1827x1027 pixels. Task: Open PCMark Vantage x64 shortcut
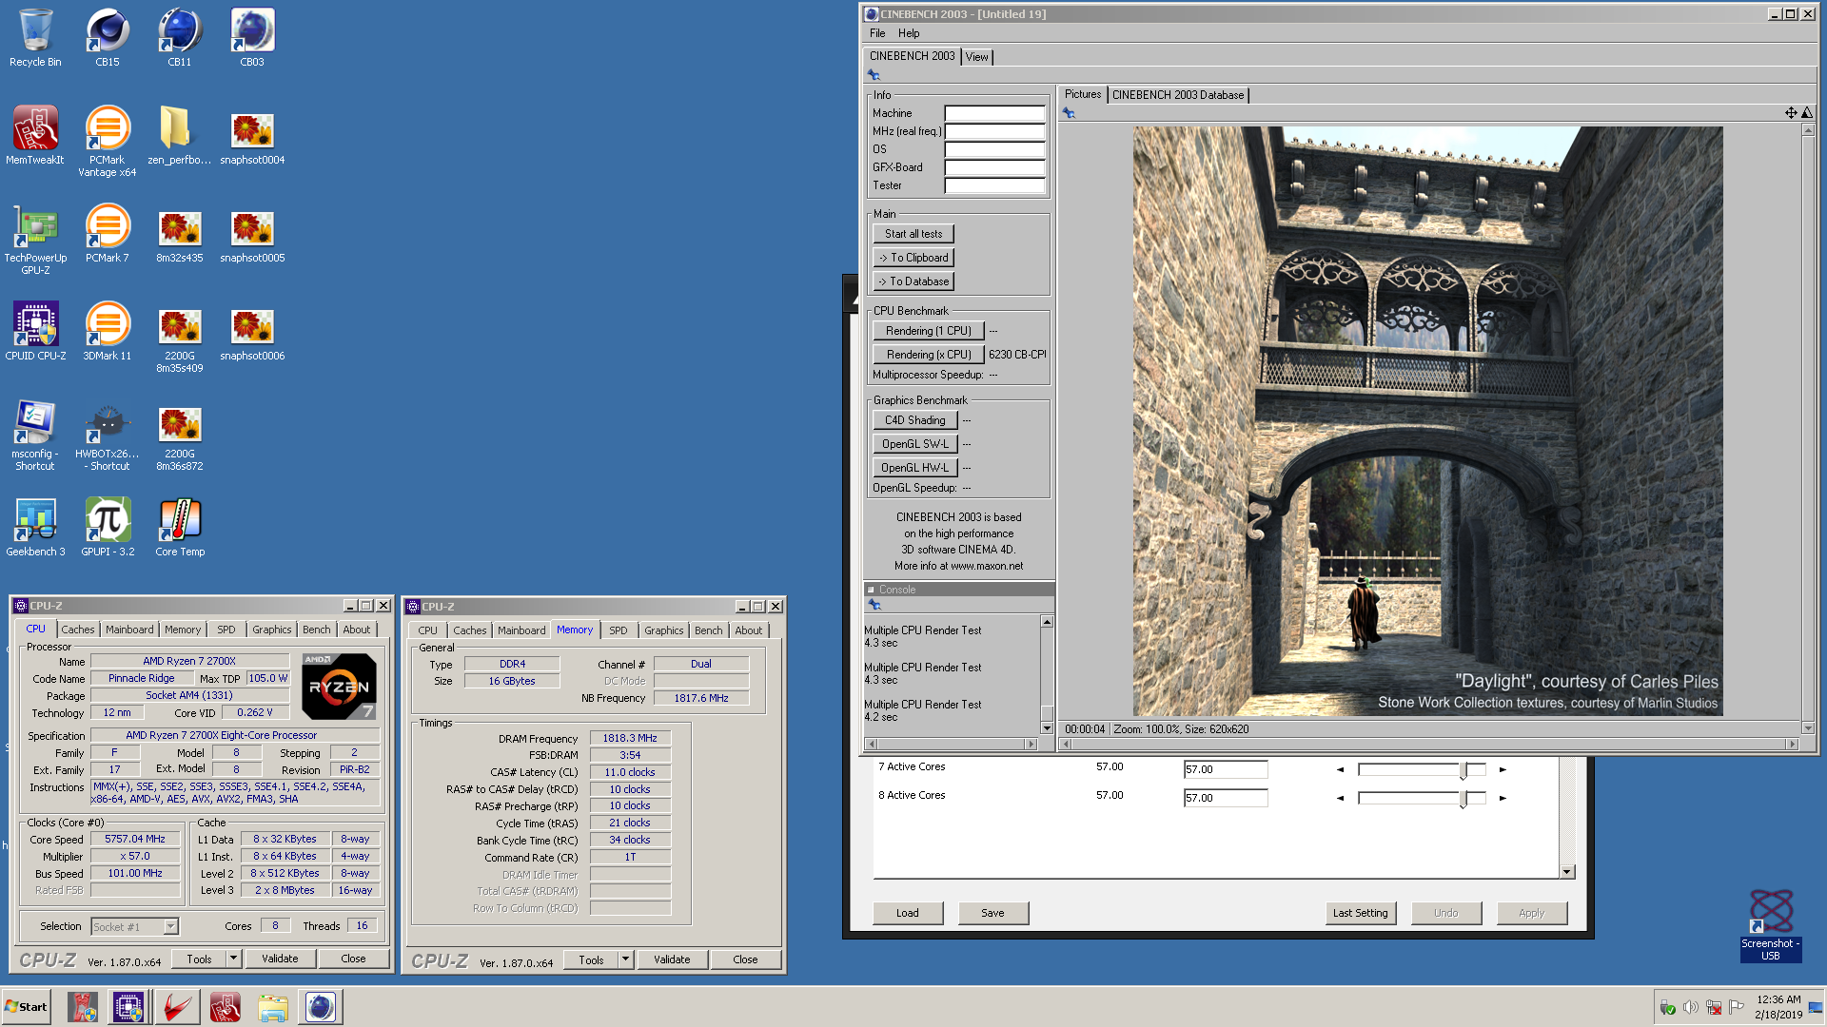pos(108,142)
